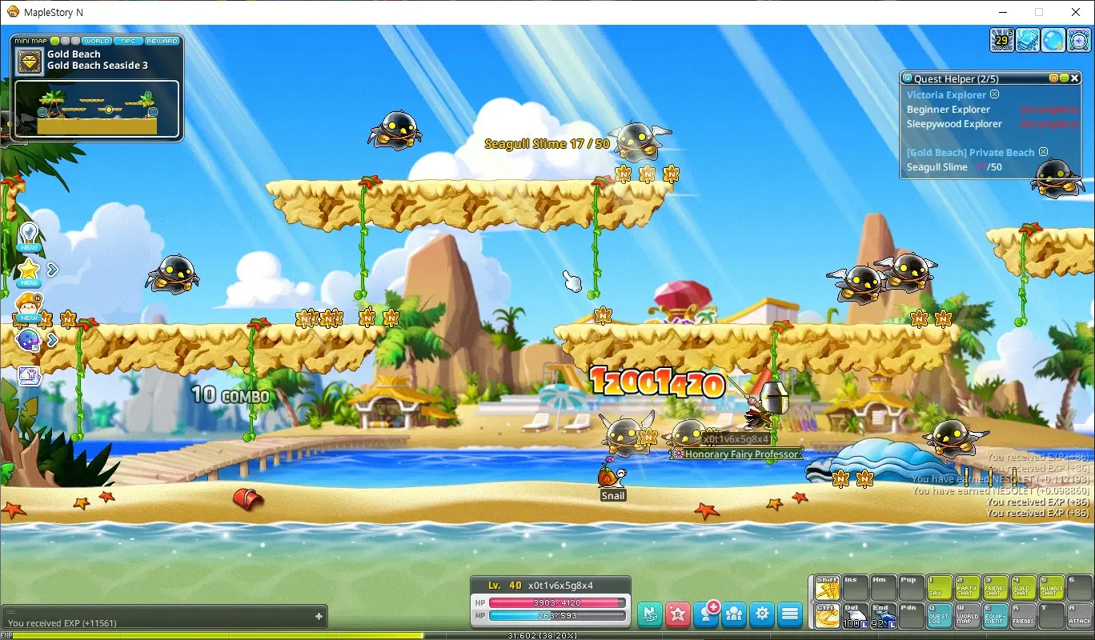Open the REWARD tab on mini map
The height and width of the screenshot is (640, 1095).
[x=162, y=41]
